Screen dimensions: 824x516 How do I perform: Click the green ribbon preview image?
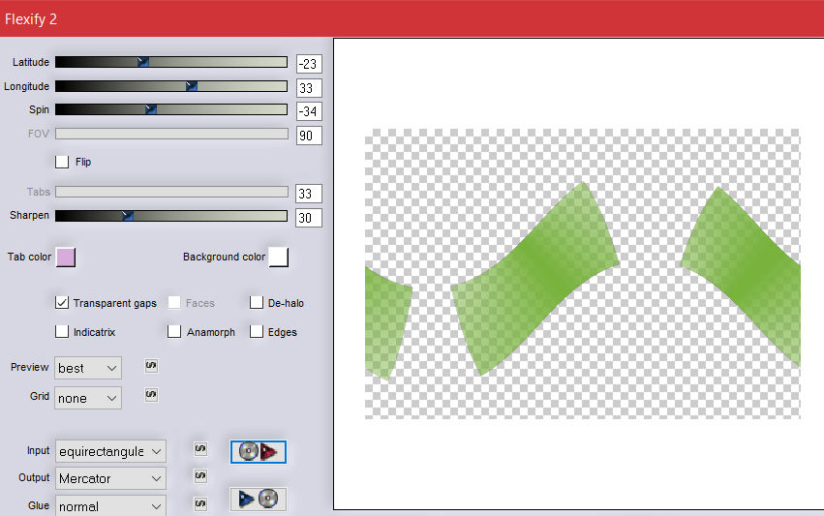click(x=583, y=274)
